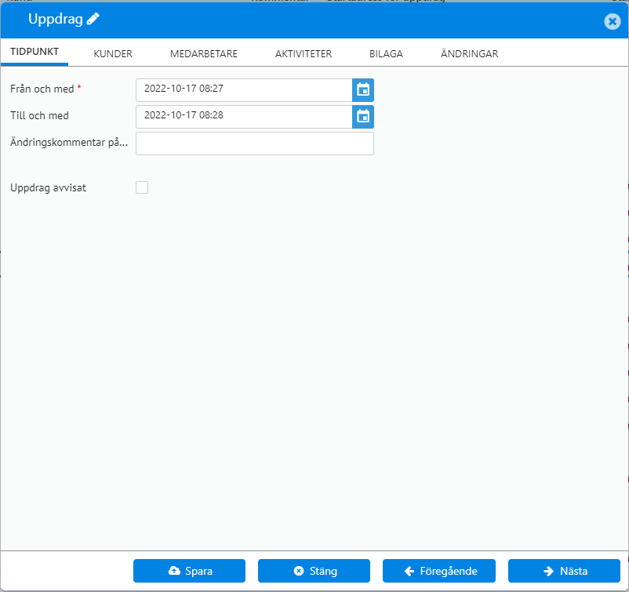Tick the Uppdrag avvisat checkbox

142,187
